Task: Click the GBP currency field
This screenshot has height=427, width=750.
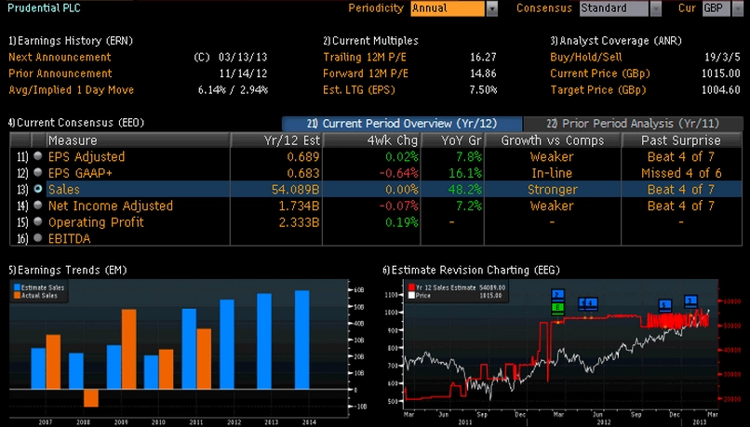Action: [x=717, y=8]
